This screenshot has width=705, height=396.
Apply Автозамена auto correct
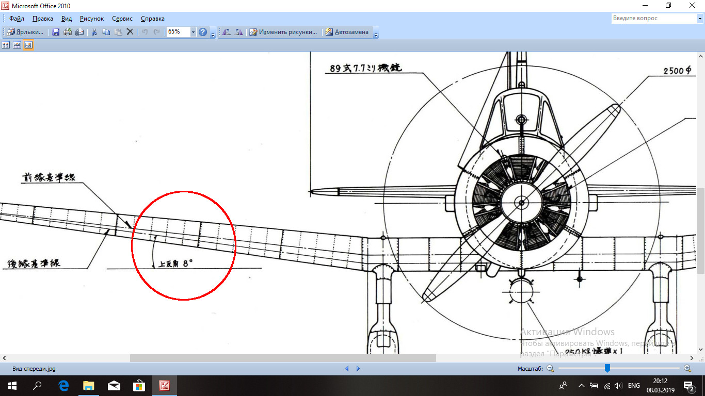coord(347,32)
